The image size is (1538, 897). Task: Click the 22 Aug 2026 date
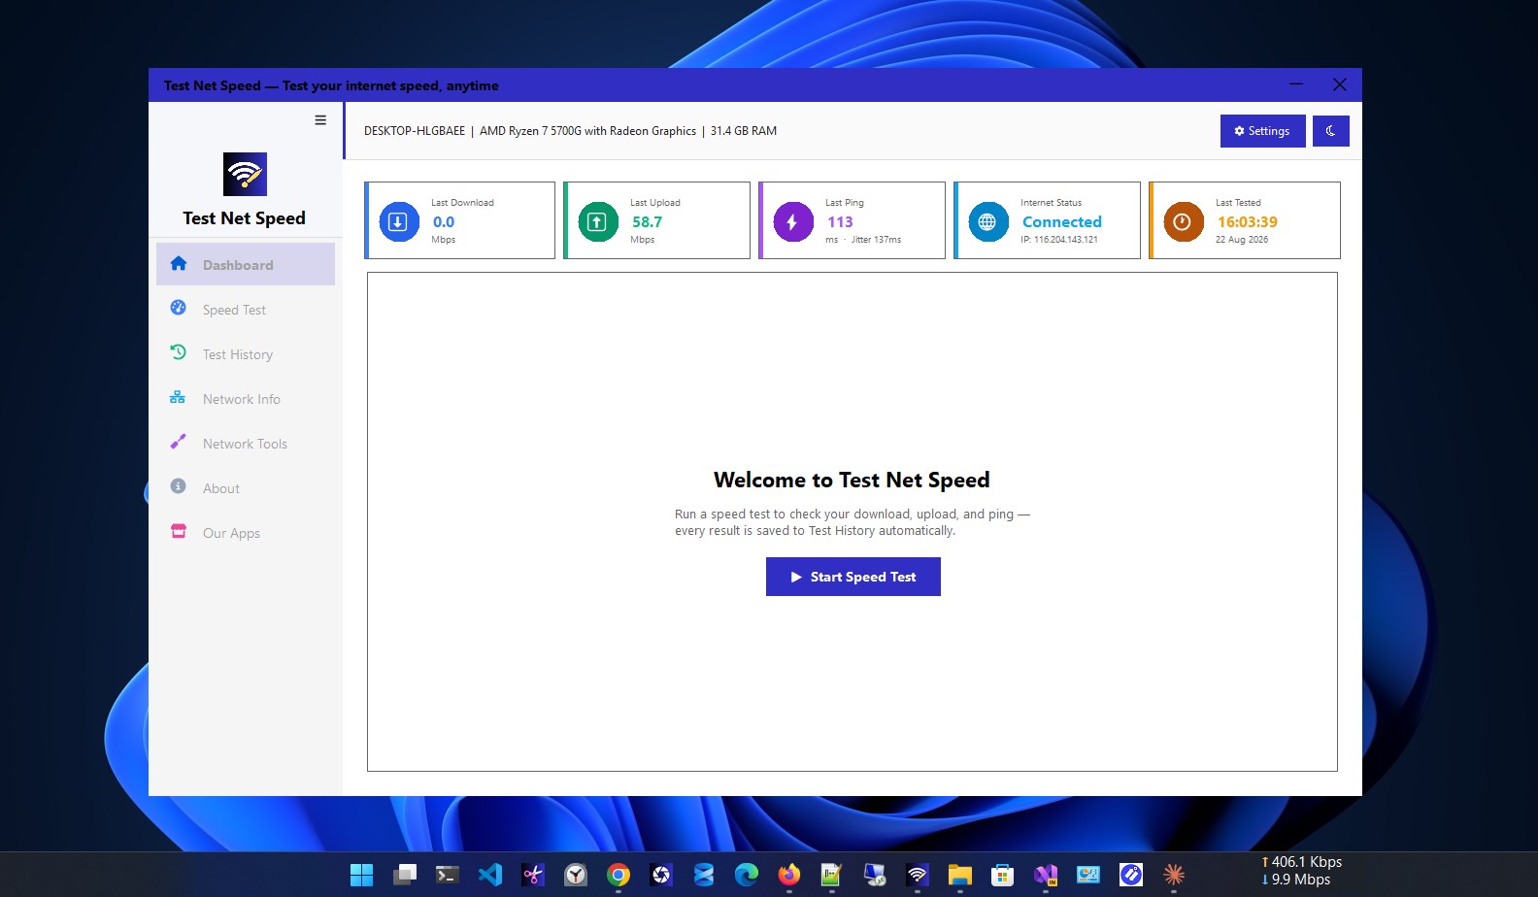[1242, 240]
